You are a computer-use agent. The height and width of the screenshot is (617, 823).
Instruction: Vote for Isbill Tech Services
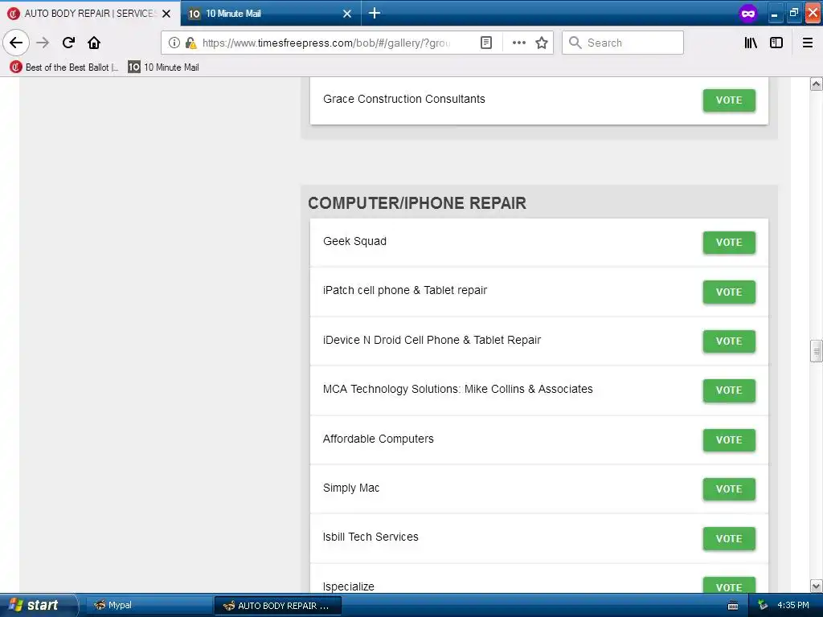pyautogui.click(x=729, y=539)
